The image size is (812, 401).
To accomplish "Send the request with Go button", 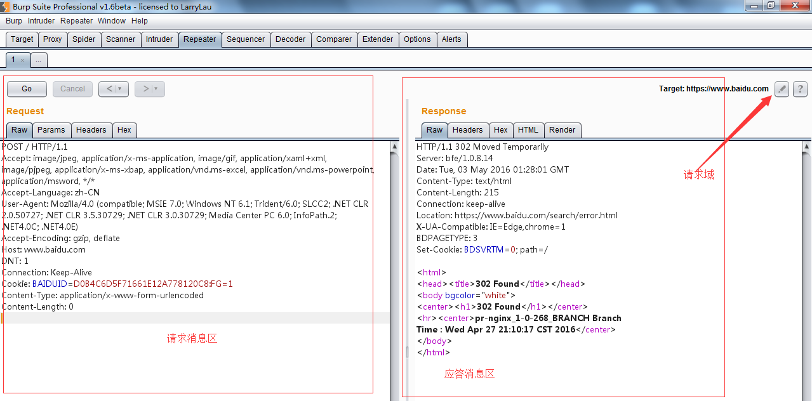I will pos(27,89).
